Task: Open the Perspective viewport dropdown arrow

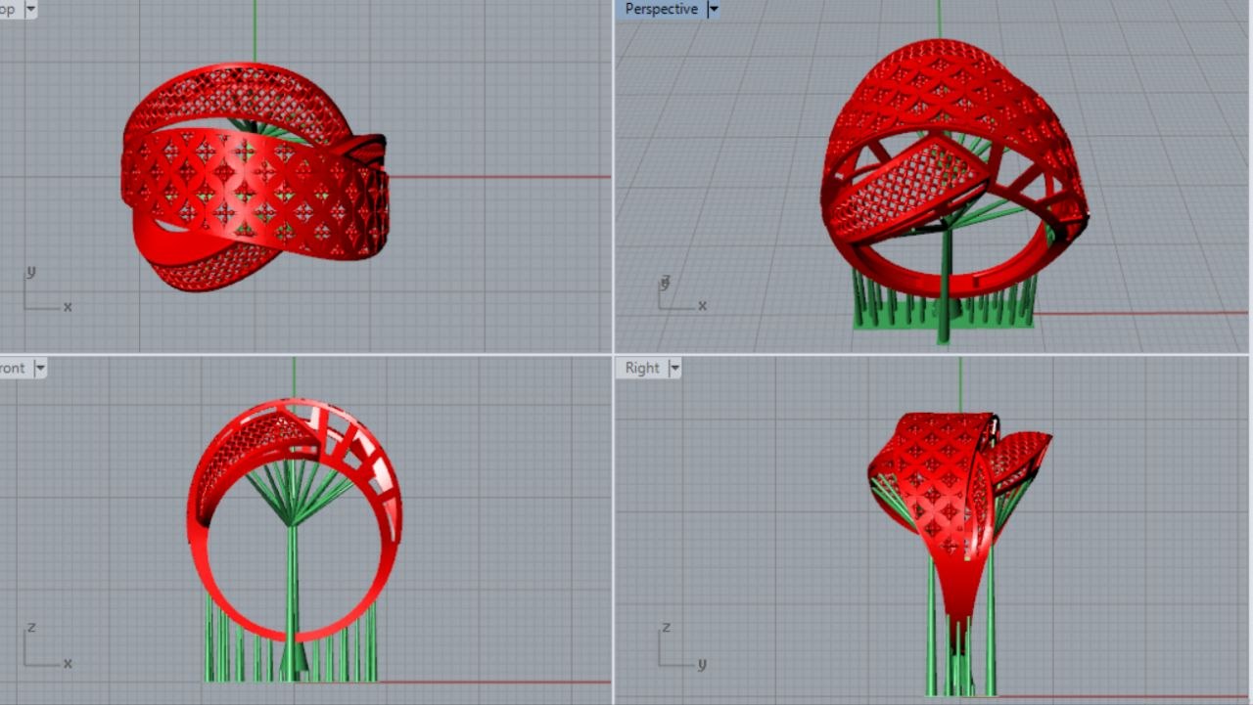Action: click(x=713, y=10)
